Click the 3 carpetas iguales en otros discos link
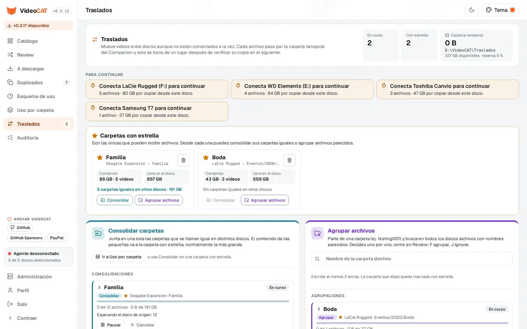This screenshot has width=527, height=329. point(139,190)
